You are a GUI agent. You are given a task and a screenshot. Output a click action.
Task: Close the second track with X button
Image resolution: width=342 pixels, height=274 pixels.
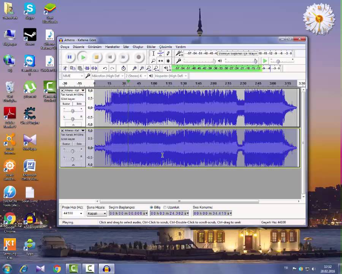point(62,131)
